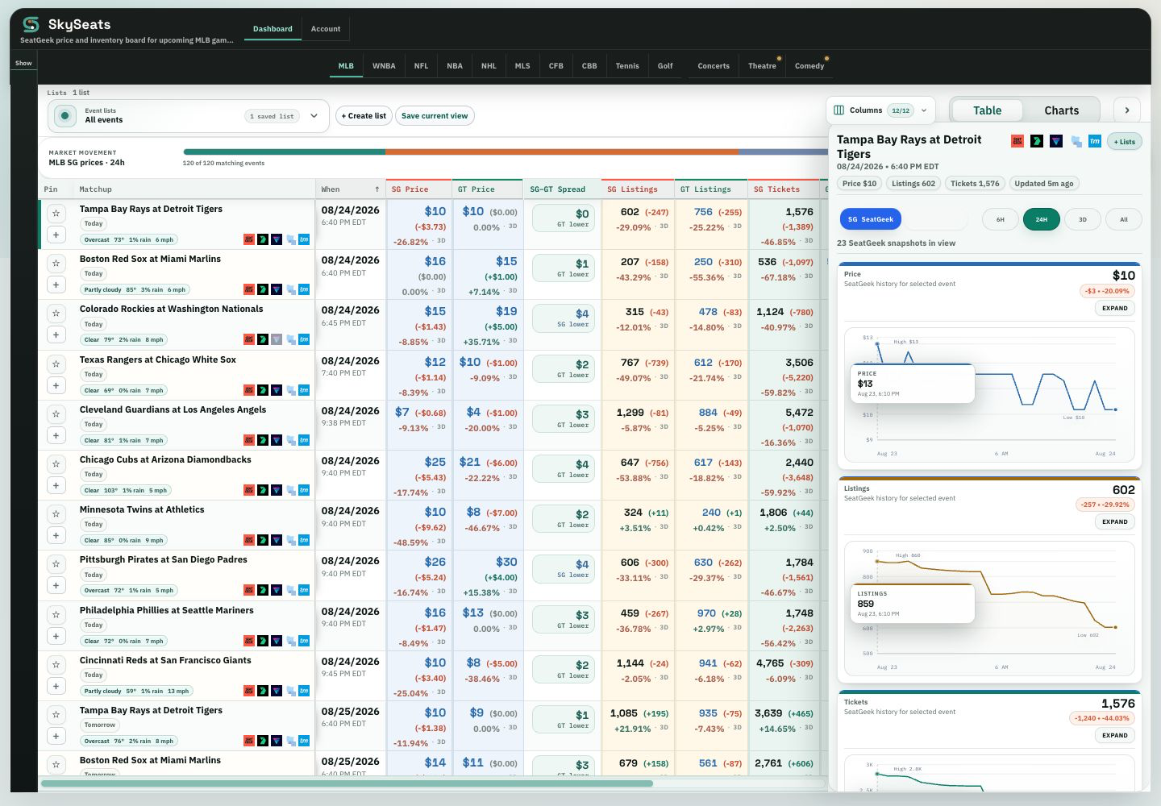Image resolution: width=1161 pixels, height=806 pixels.
Task: Pin Colorado Rockies at Washington Nationals
Action: click(56, 313)
